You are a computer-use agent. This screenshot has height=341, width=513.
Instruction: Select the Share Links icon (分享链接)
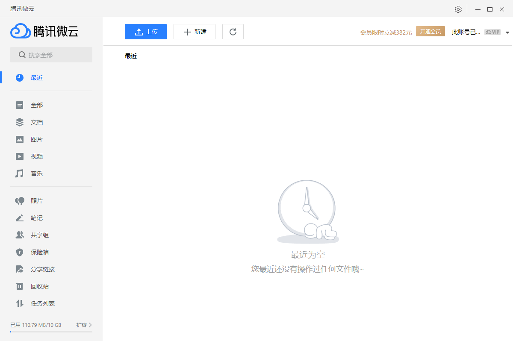[x=20, y=269]
